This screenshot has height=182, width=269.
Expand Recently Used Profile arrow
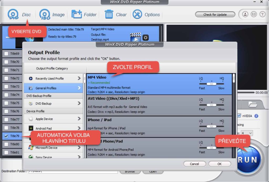[79, 78]
